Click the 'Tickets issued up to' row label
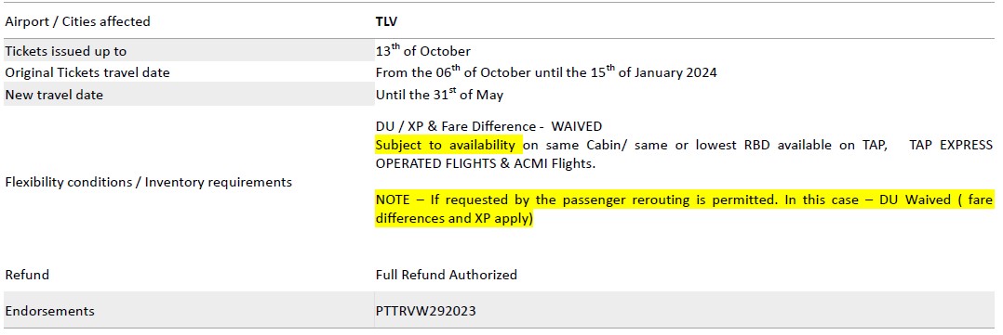The image size is (1003, 335). point(66,52)
